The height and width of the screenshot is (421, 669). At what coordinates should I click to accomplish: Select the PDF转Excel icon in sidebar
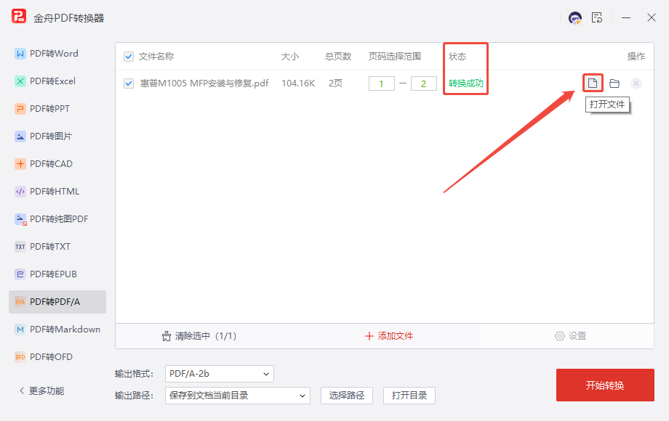20,81
